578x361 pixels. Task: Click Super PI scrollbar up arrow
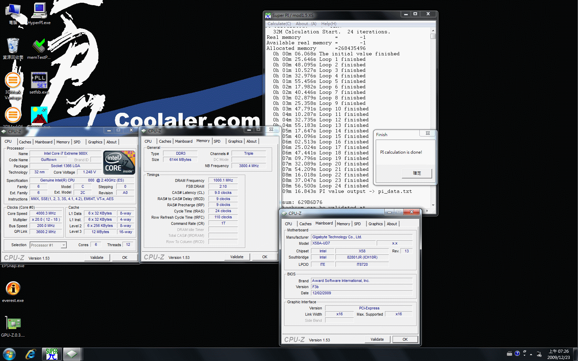[x=433, y=31]
